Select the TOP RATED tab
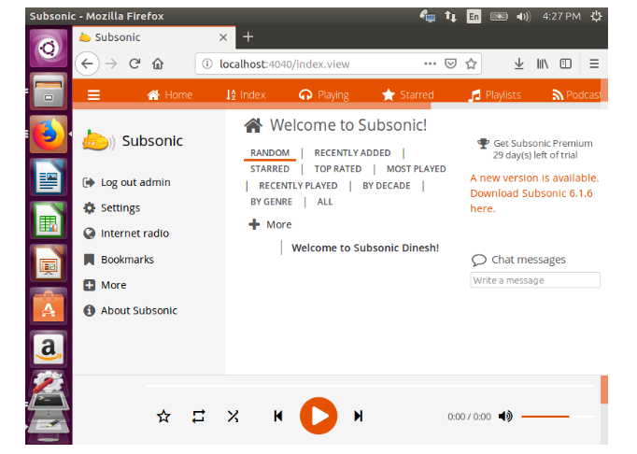The image size is (637, 454). point(337,169)
